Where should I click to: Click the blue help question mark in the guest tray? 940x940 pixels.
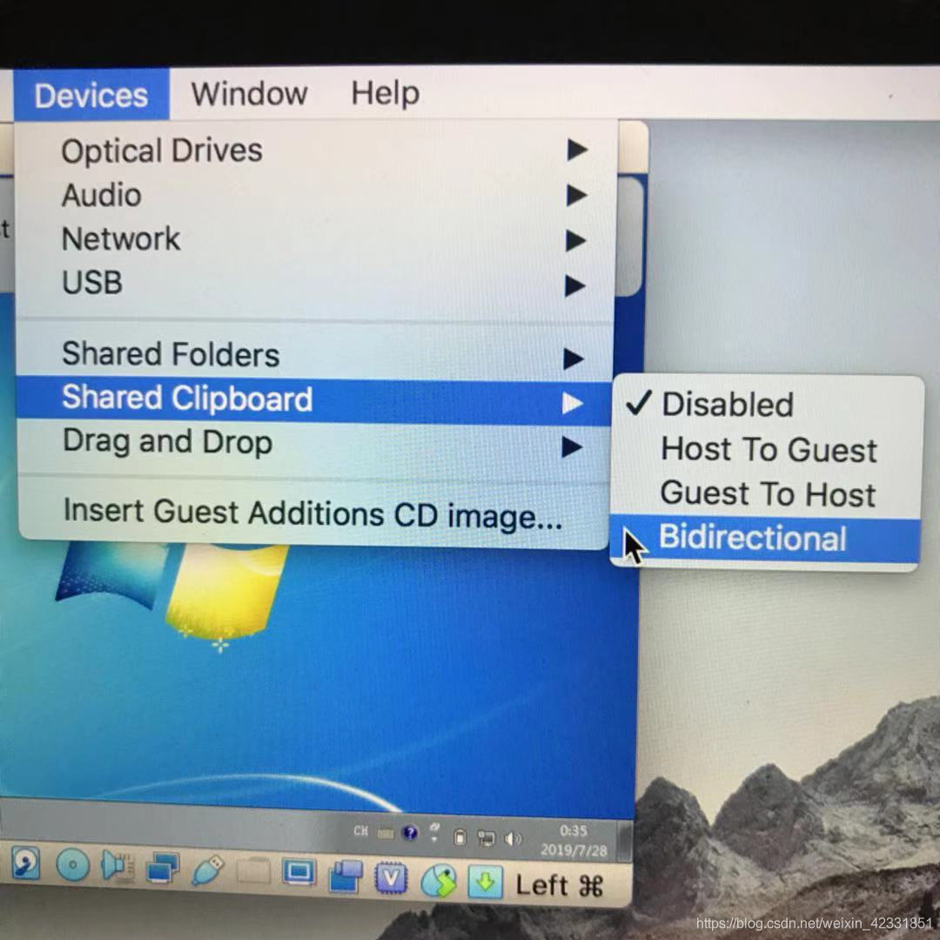pos(410,833)
